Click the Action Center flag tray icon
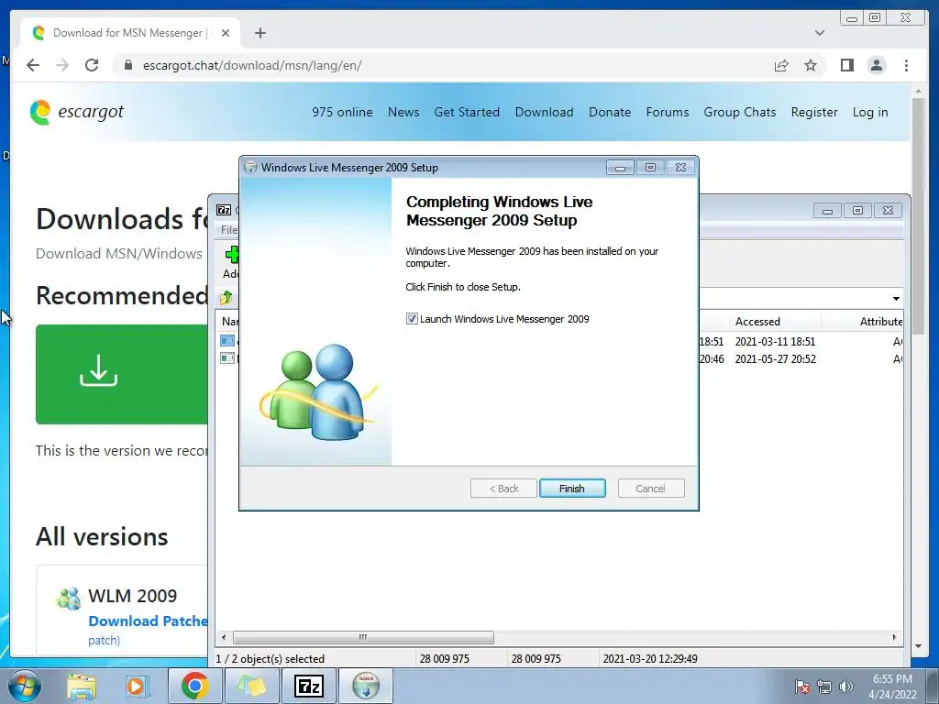This screenshot has height=704, width=939. coord(802,687)
